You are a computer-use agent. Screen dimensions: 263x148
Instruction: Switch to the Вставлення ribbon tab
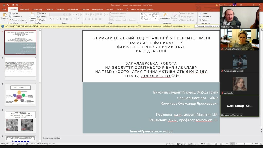pos(24,10)
